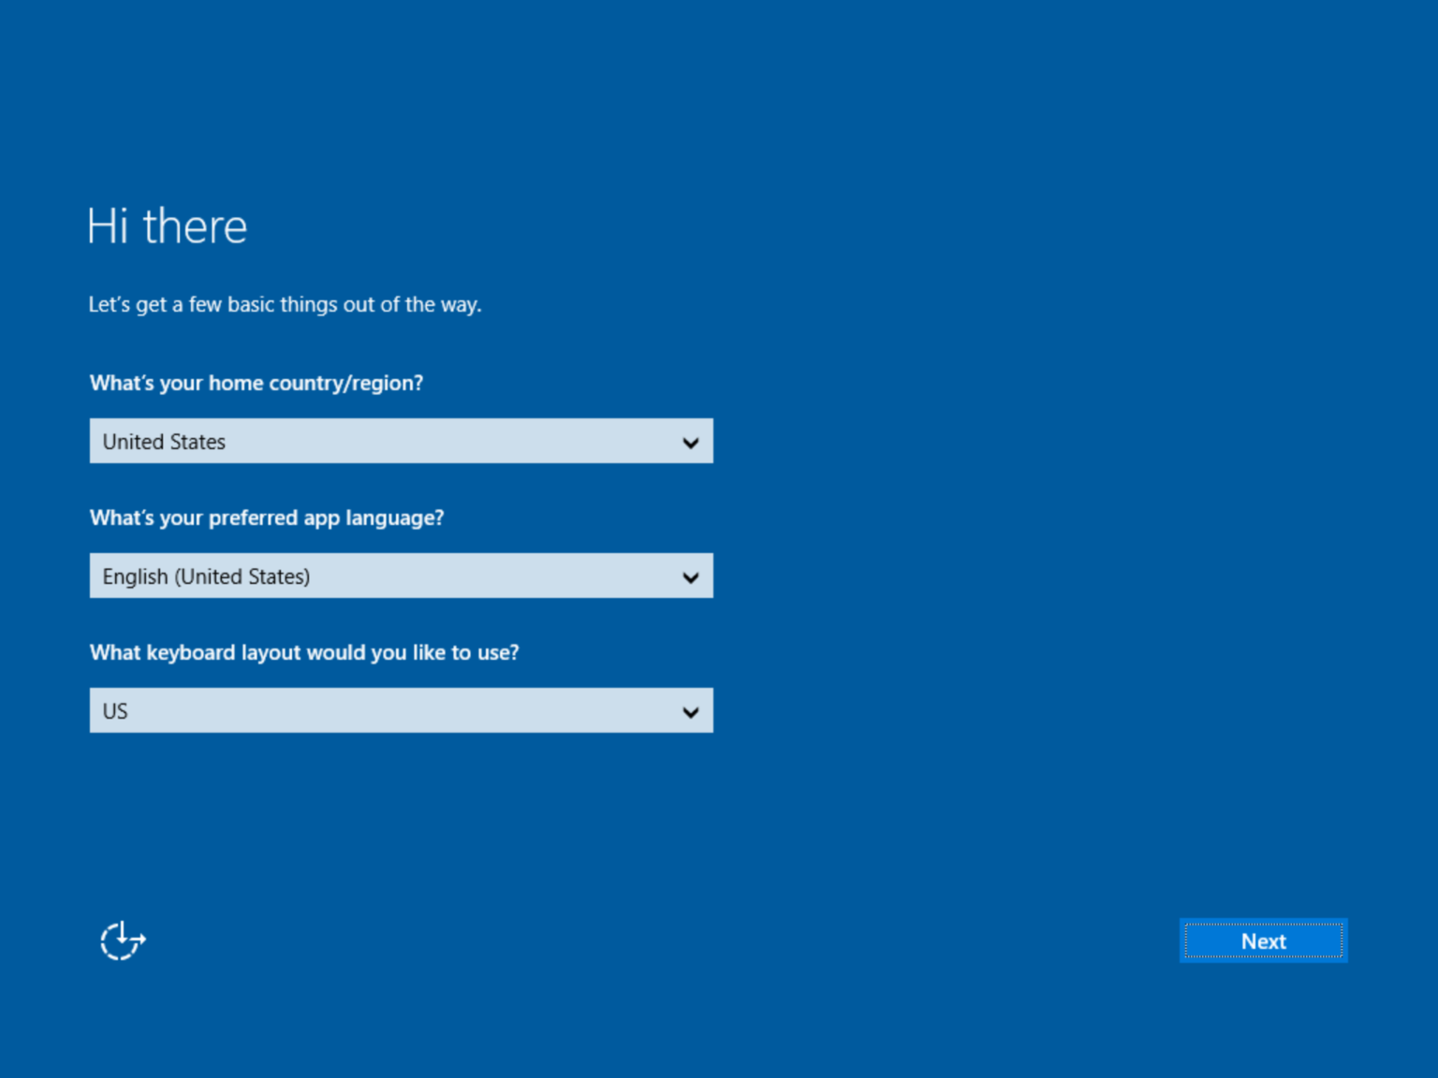The width and height of the screenshot is (1438, 1078).
Task: Click the Hi there heading
Action: (166, 225)
